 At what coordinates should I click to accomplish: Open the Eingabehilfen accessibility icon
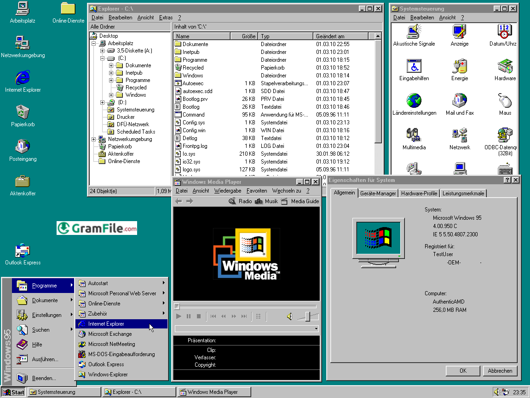(x=414, y=66)
